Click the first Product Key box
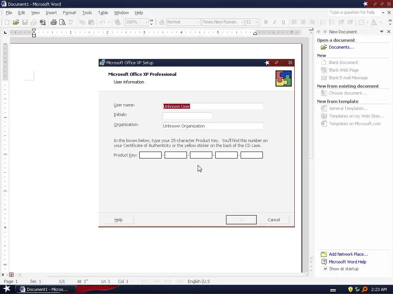 pyautogui.click(x=150, y=155)
